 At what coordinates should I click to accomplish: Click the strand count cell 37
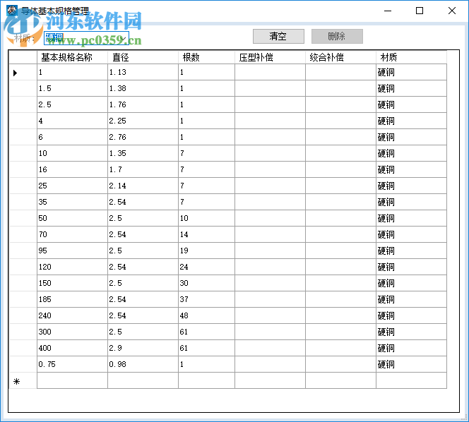pos(206,299)
